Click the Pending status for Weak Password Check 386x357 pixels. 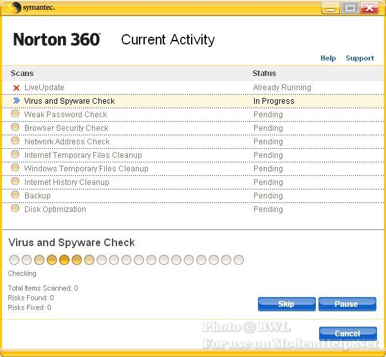pos(268,115)
